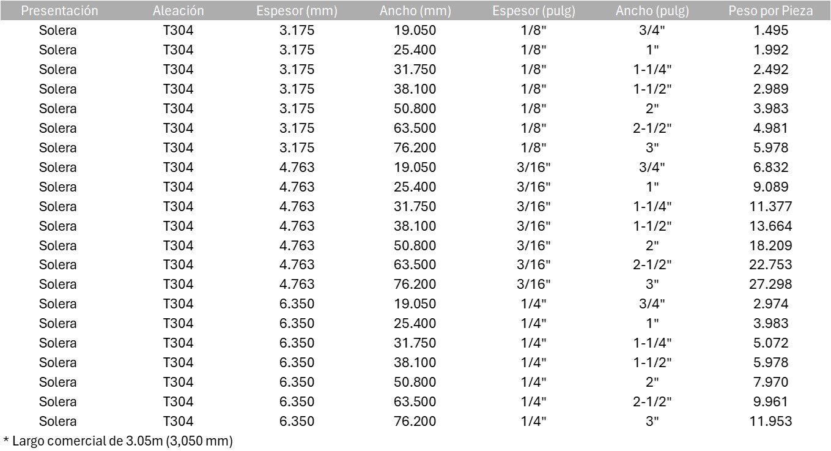Click the weight value 11.953
This screenshot has height=451, width=831.
(x=771, y=421)
